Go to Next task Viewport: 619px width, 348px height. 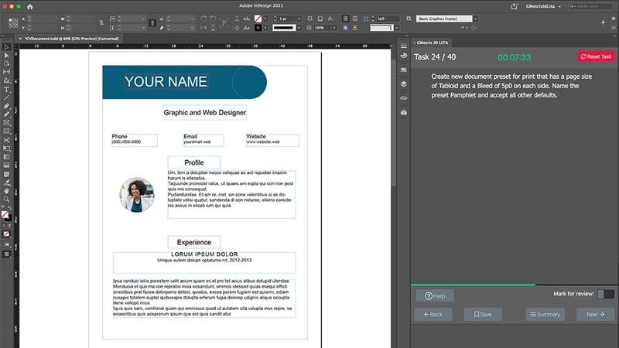(x=595, y=315)
